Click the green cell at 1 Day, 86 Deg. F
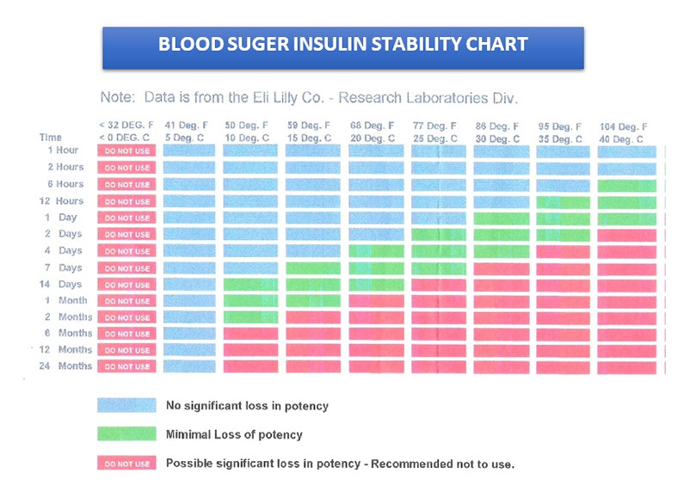This screenshot has width=696, height=504. coord(502,218)
